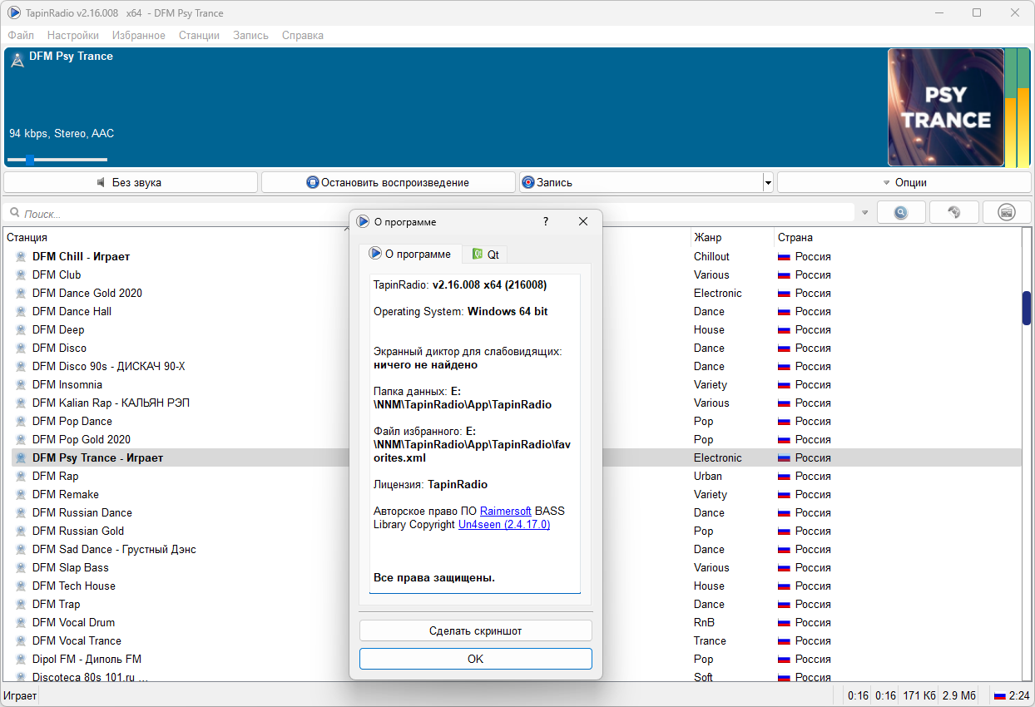Viewport: 1035px width, 707px height.
Task: Switch to the Qt tab
Action: click(485, 255)
